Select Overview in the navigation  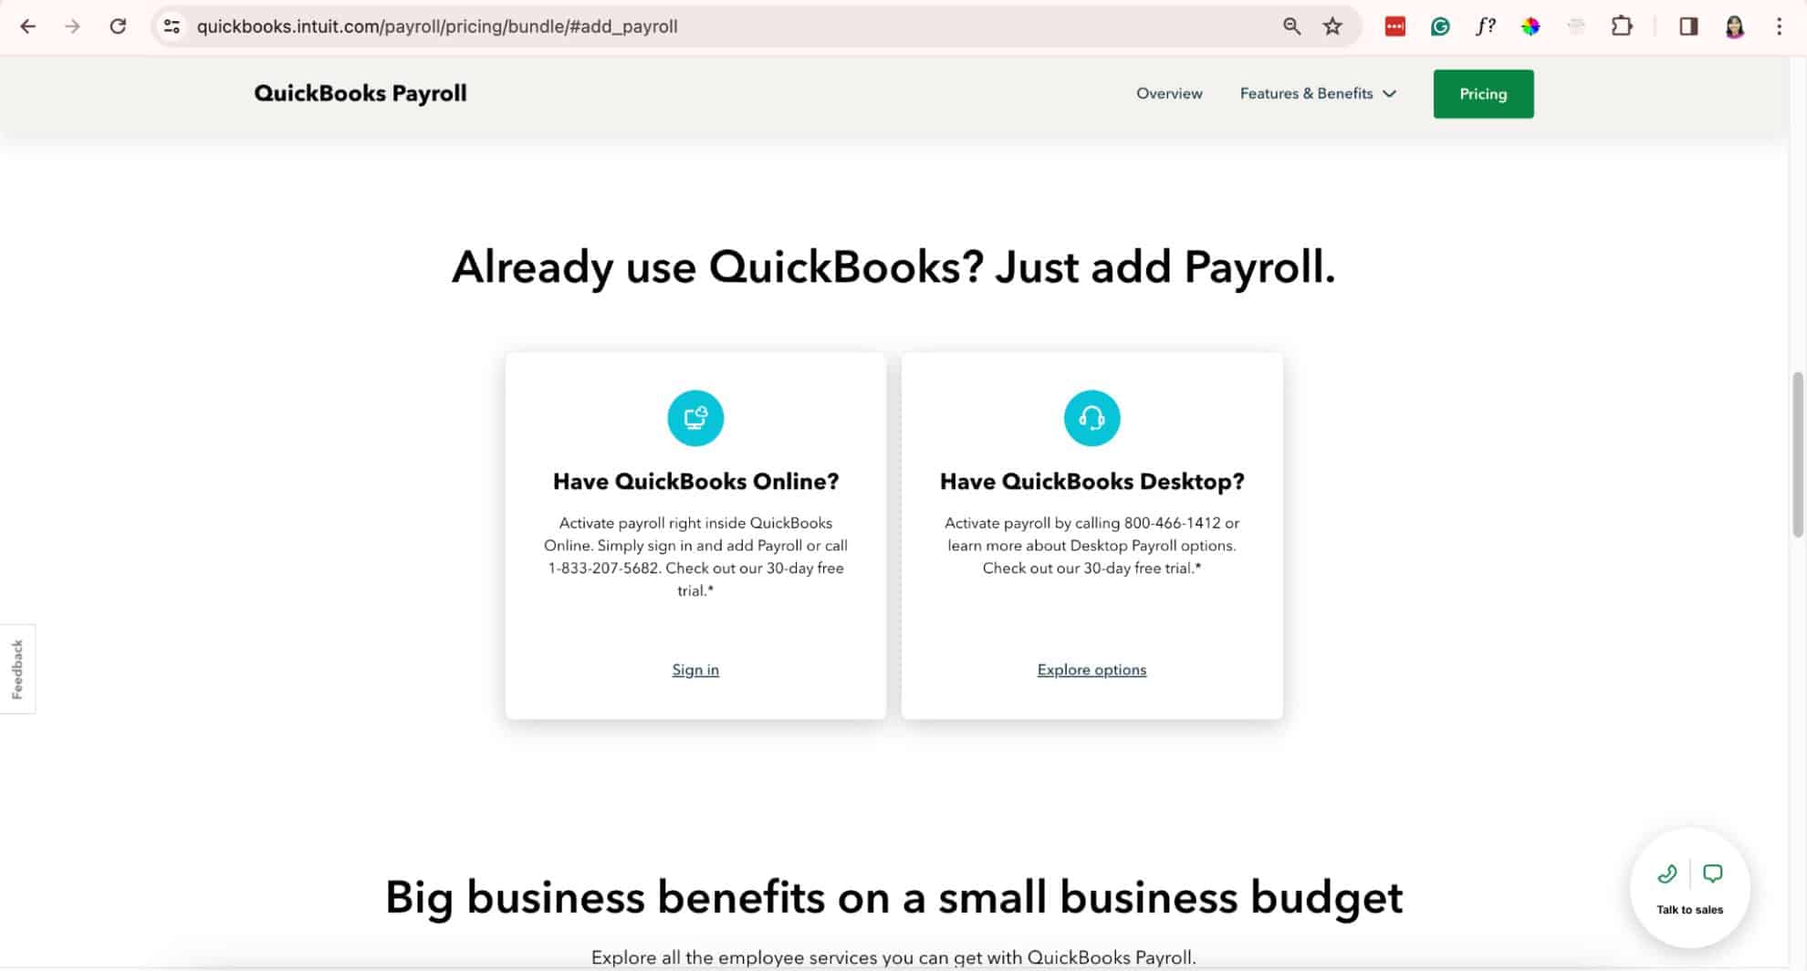pyautogui.click(x=1169, y=93)
